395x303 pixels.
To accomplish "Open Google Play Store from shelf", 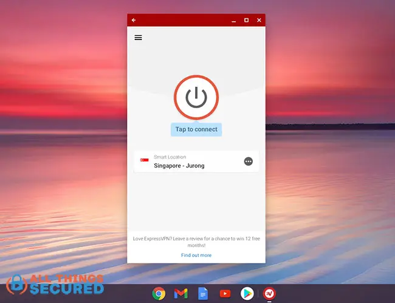I will pos(247,293).
